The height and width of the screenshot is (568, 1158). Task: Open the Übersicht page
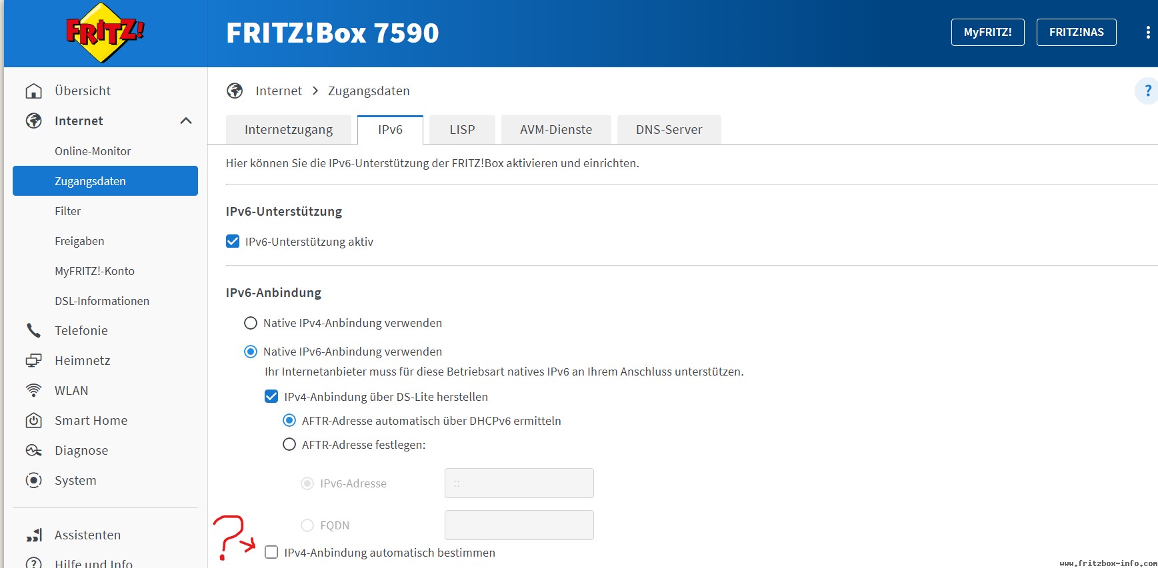[83, 91]
